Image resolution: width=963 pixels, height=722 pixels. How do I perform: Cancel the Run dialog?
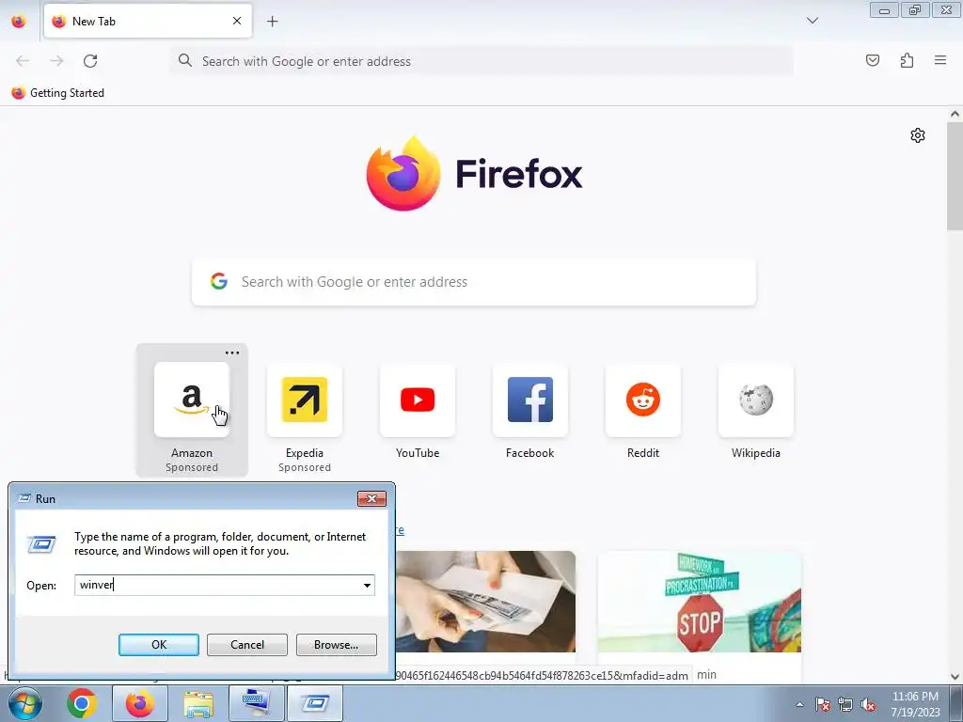coord(247,645)
